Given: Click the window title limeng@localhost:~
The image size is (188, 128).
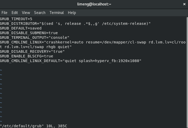Looking at the screenshot, I should [94, 4].
